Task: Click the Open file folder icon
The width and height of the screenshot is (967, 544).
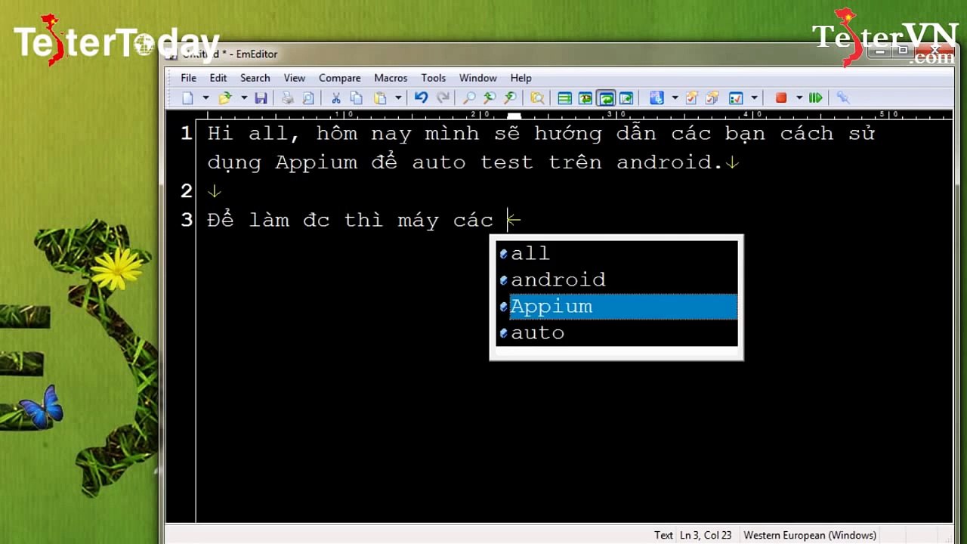Action: [225, 98]
